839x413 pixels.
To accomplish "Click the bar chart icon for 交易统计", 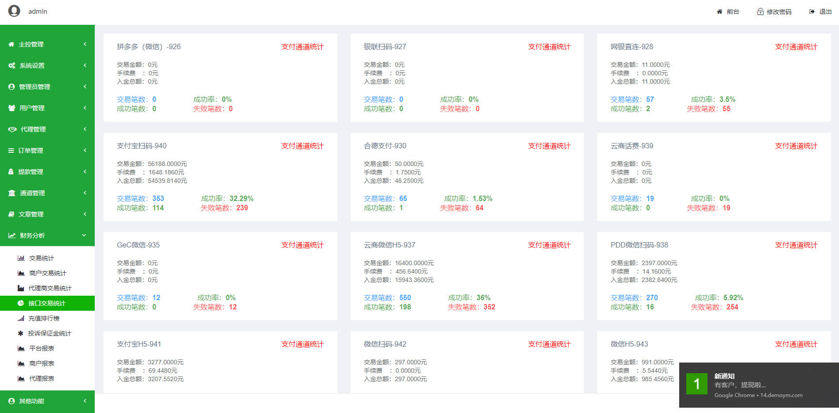I will 21,258.
